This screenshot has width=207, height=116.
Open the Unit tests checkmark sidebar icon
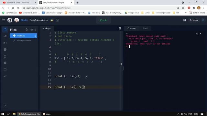[5, 76]
